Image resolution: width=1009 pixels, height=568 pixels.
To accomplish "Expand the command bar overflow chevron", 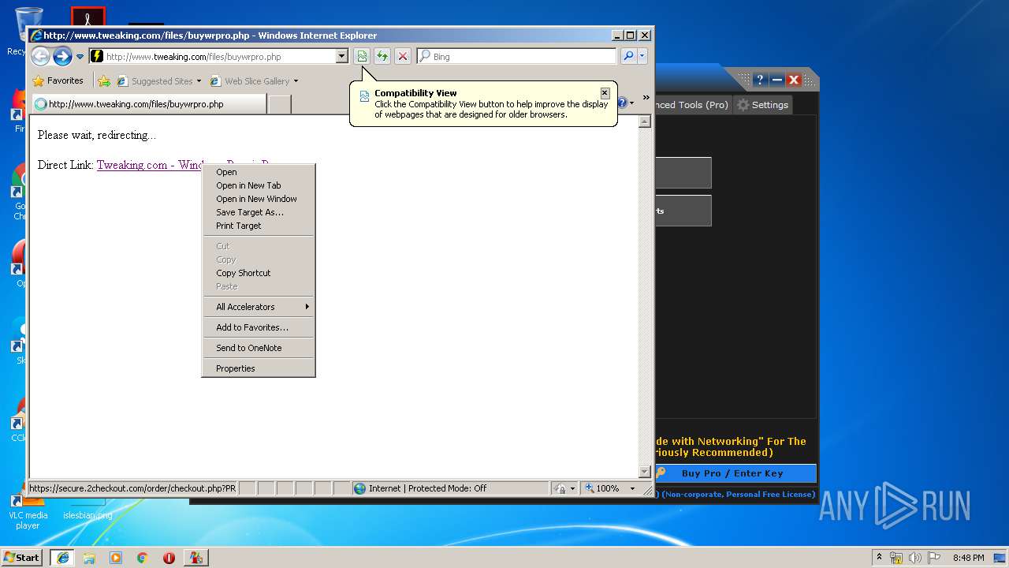I will tap(646, 98).
